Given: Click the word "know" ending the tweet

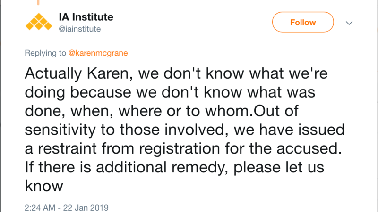Looking at the screenshot, I should pos(44,186).
